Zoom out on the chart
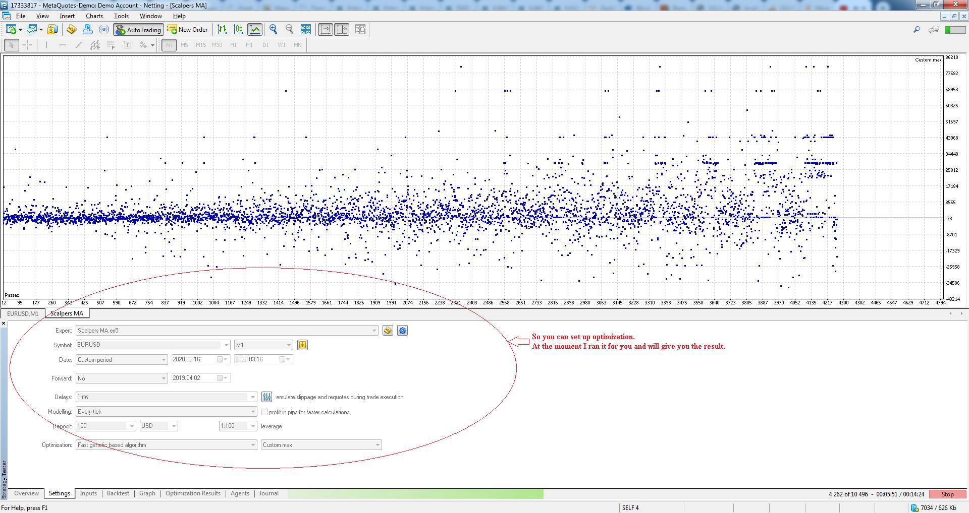Viewport: 969px width, 513px height. click(x=290, y=30)
